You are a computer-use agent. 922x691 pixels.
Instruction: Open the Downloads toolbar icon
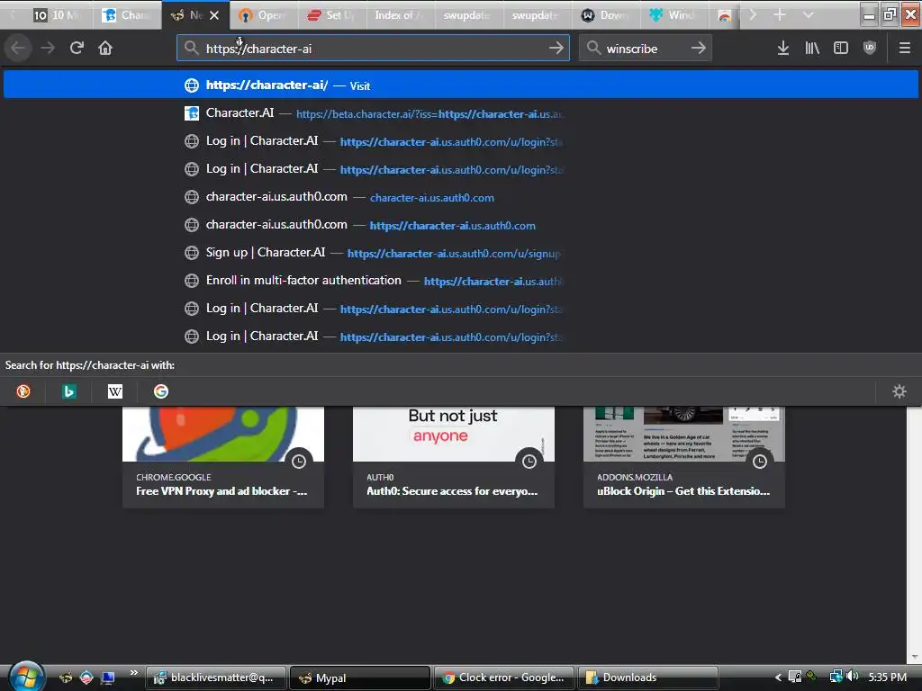(x=782, y=49)
